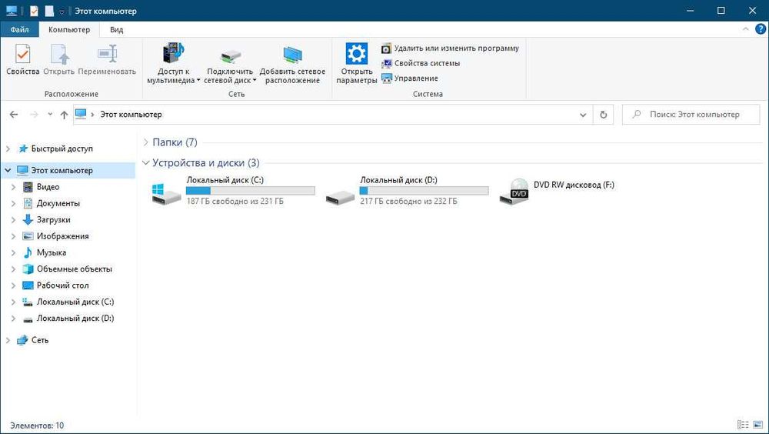The image size is (769, 434).
Task: Select Локальный диск (C:) drive icon
Action: (x=166, y=194)
